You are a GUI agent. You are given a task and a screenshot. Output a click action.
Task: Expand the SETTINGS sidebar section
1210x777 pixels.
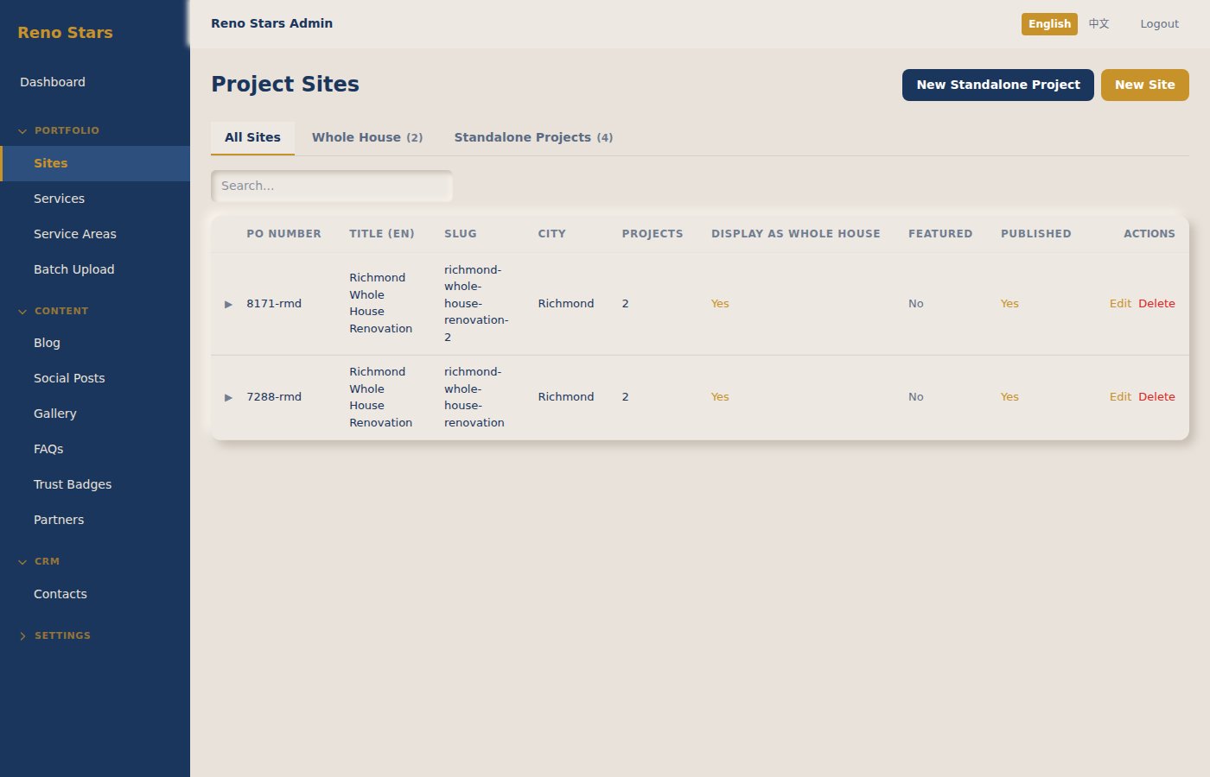tap(62, 635)
